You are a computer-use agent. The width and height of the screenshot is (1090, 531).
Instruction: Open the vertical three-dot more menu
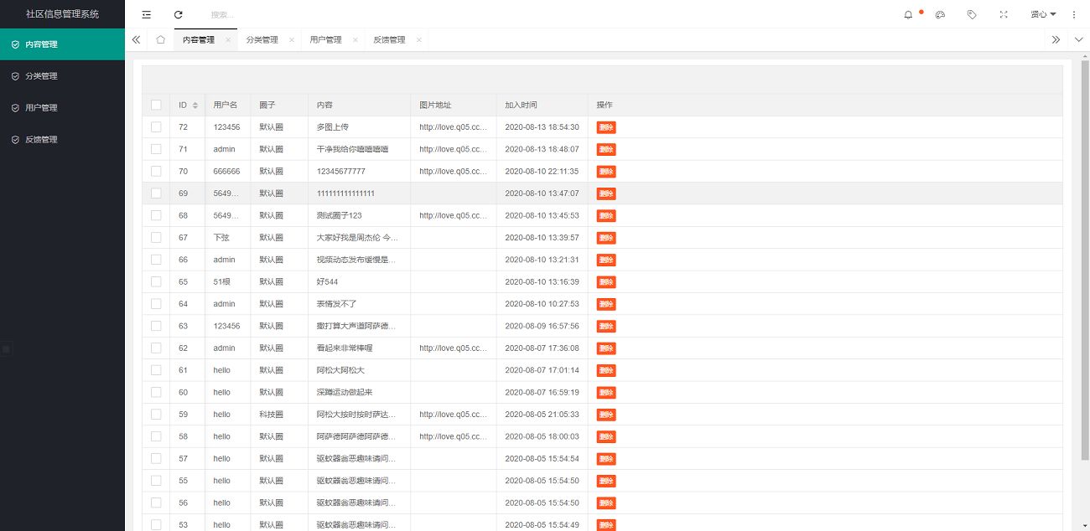(x=1075, y=14)
